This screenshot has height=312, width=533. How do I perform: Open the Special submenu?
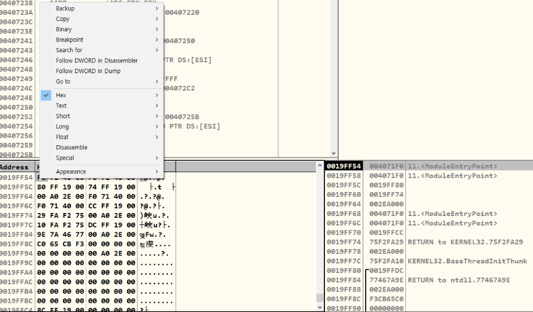click(102, 158)
